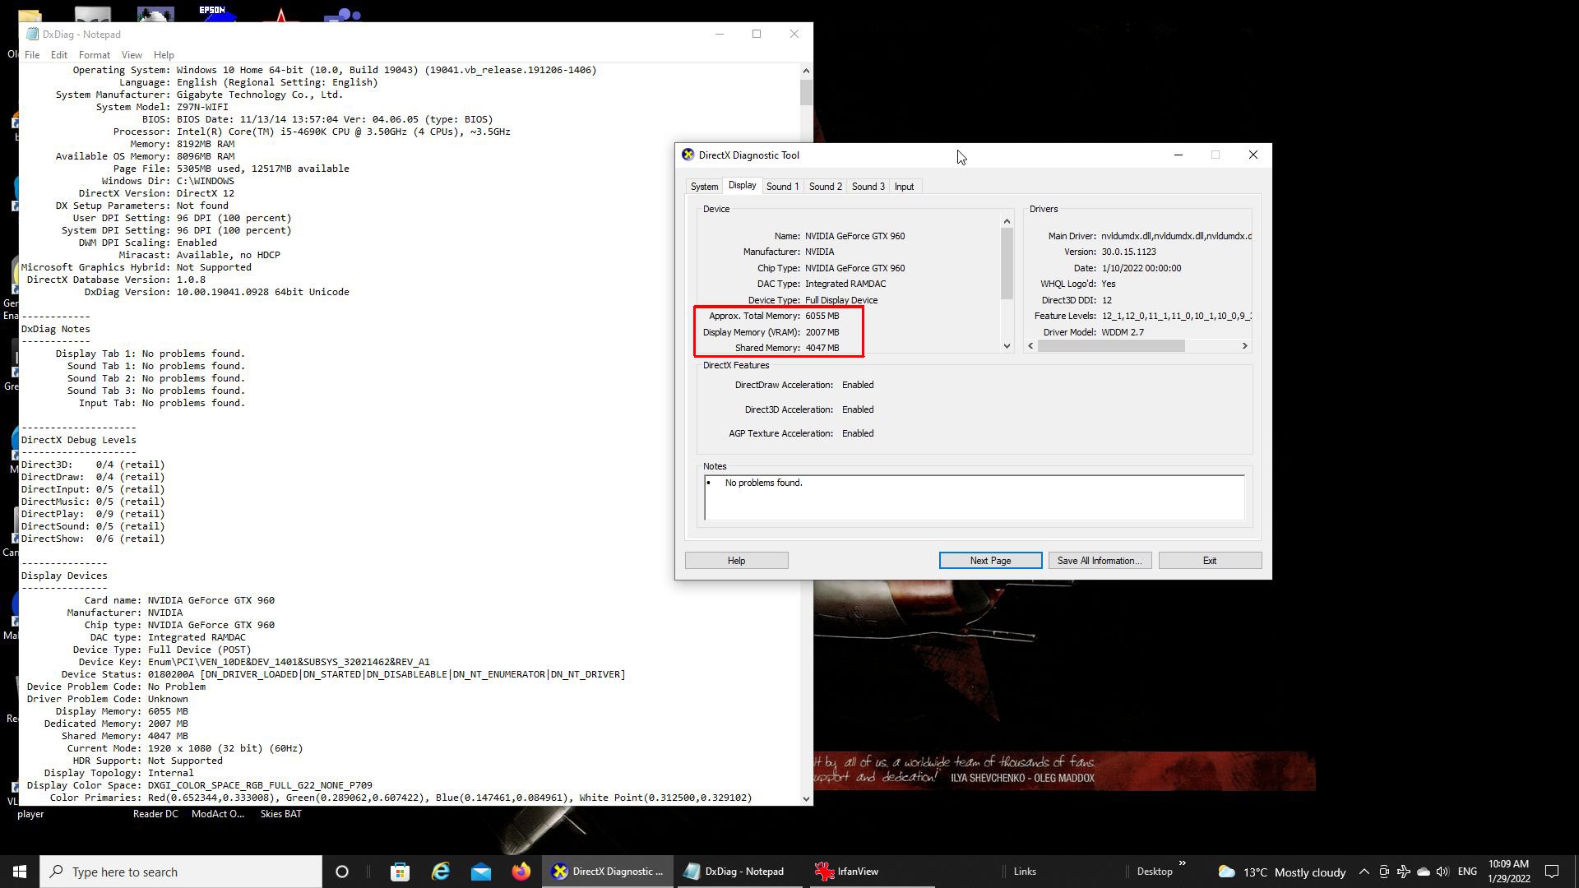Click the Device panel scrollbar thumb
The image size is (1579, 888).
(1007, 264)
